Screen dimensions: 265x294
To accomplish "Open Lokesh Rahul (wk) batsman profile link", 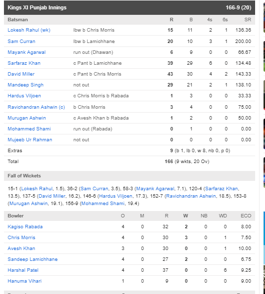I will (29, 30).
